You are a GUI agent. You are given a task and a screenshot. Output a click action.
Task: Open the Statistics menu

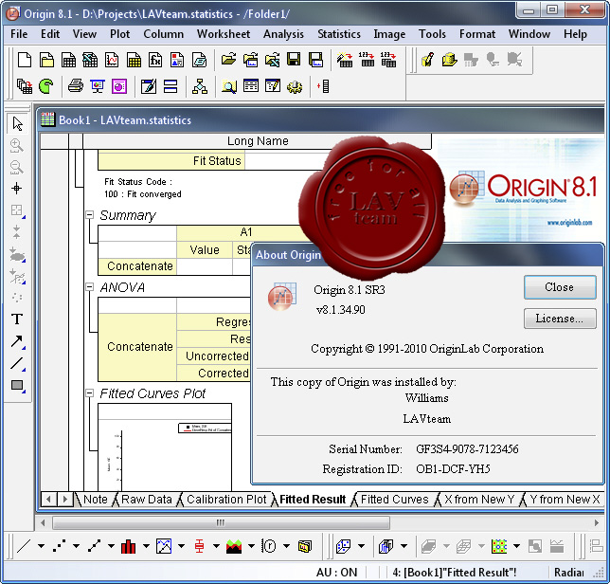[339, 34]
